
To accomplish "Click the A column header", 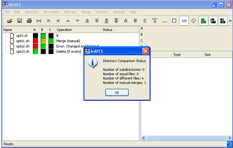I will click(36, 30).
